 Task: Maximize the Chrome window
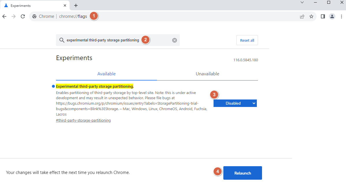(x=329, y=2)
